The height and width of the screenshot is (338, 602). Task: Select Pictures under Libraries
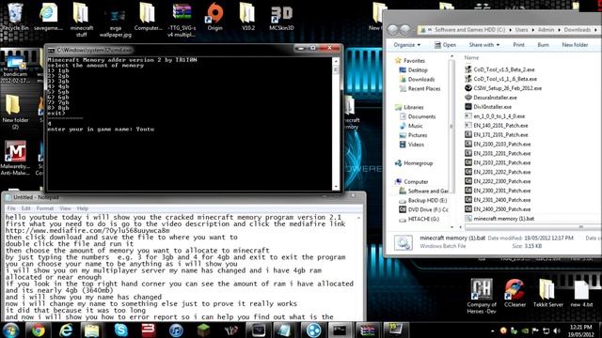pos(414,135)
